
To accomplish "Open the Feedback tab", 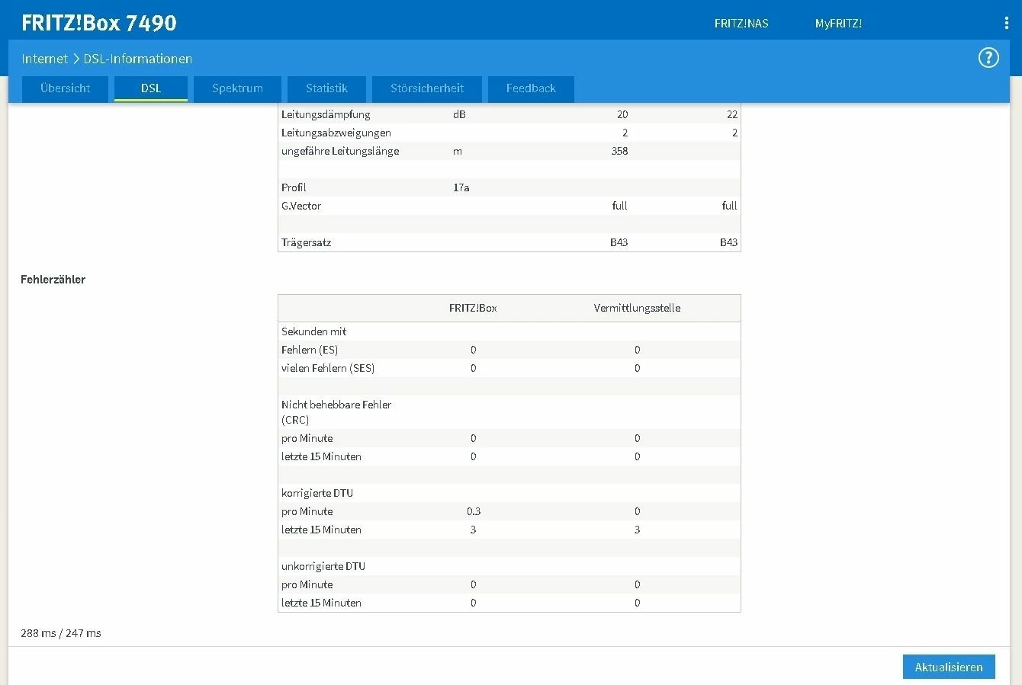I will point(531,88).
